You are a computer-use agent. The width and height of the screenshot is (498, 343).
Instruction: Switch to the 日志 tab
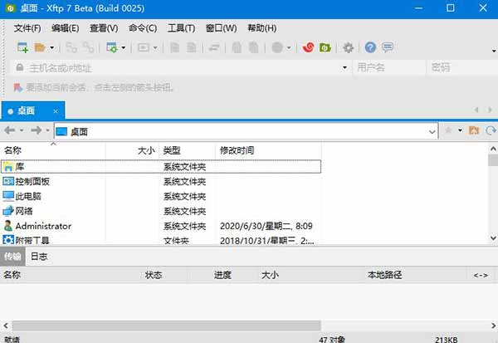(x=39, y=257)
